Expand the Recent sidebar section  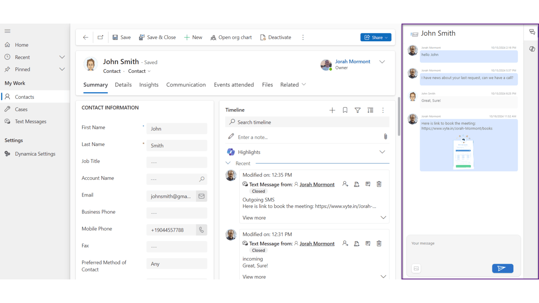(62, 57)
